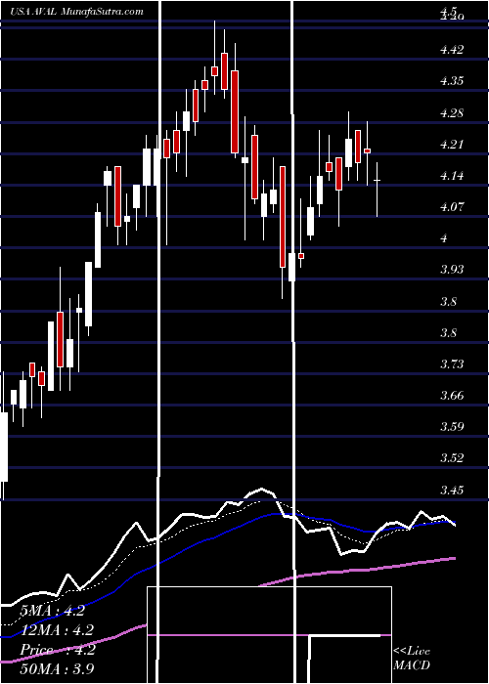
Task: Click the 5MA : 4.2 legend text
Action: point(53,611)
